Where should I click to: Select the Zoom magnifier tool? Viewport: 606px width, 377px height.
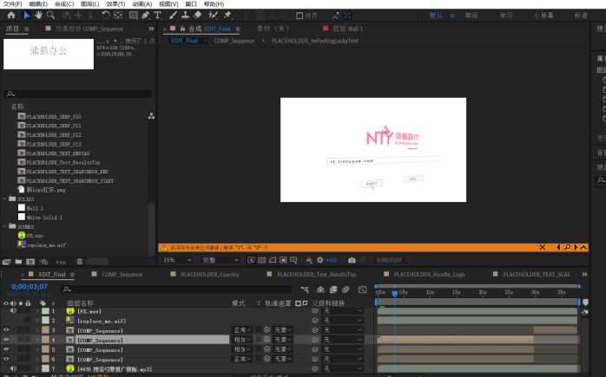point(51,16)
